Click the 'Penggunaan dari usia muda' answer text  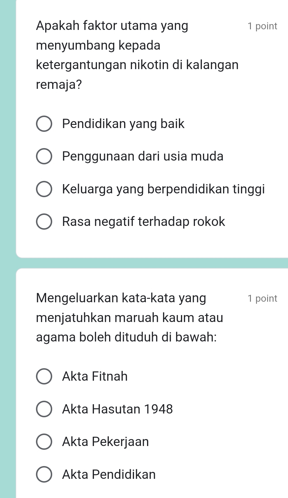[x=143, y=157]
